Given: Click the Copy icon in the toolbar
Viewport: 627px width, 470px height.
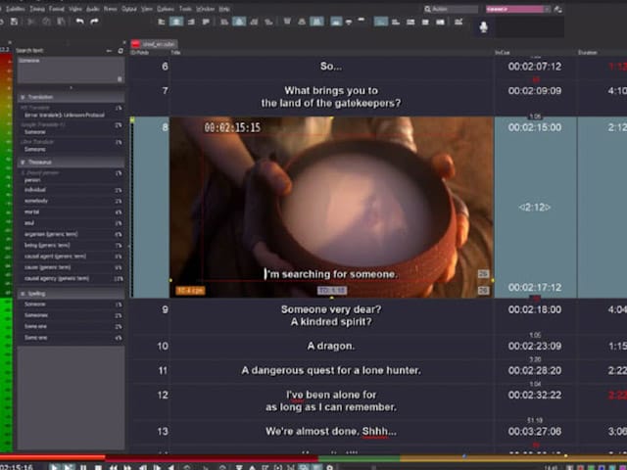Looking at the screenshot, I should click(x=46, y=22).
